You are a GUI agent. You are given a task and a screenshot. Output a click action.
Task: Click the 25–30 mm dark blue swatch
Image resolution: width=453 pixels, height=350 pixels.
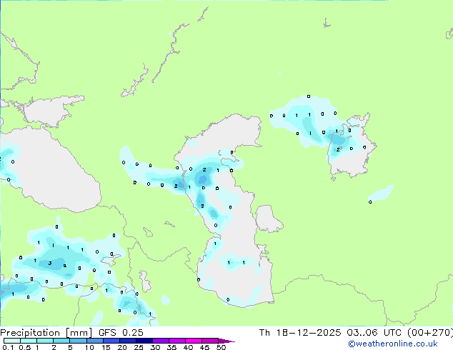144,341
